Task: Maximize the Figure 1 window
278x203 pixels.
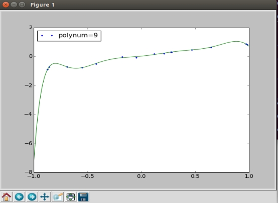Action: click(22, 5)
